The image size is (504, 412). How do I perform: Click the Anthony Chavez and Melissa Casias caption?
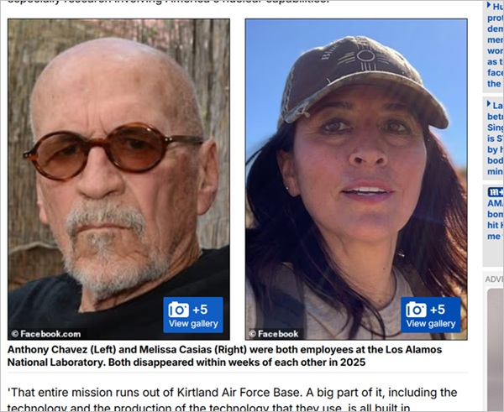pyautogui.click(x=224, y=356)
